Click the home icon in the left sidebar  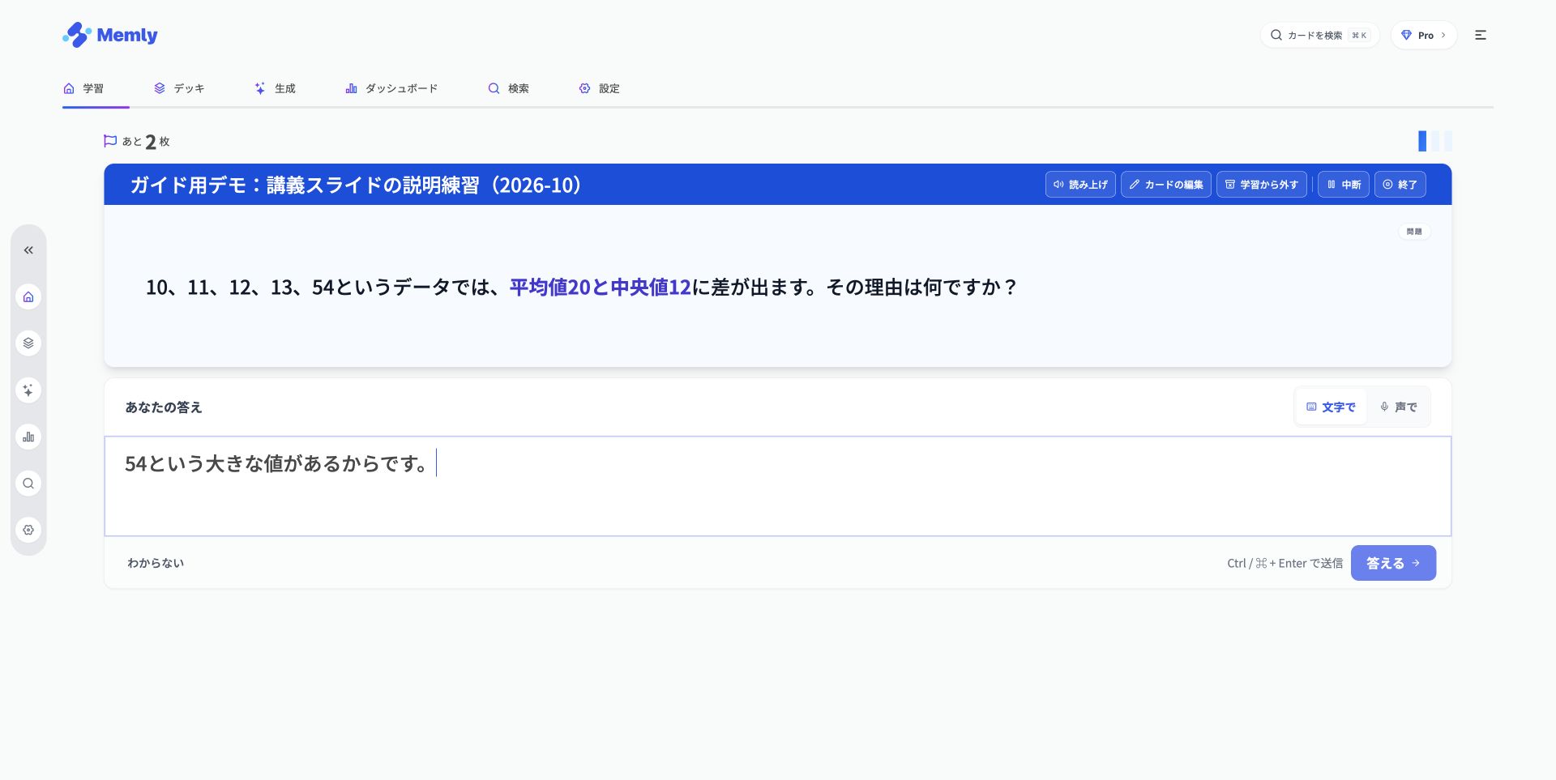point(28,296)
